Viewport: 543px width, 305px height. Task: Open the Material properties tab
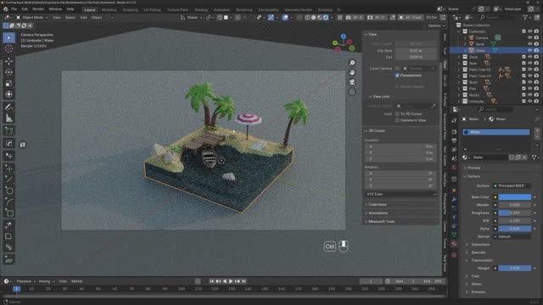(454, 244)
